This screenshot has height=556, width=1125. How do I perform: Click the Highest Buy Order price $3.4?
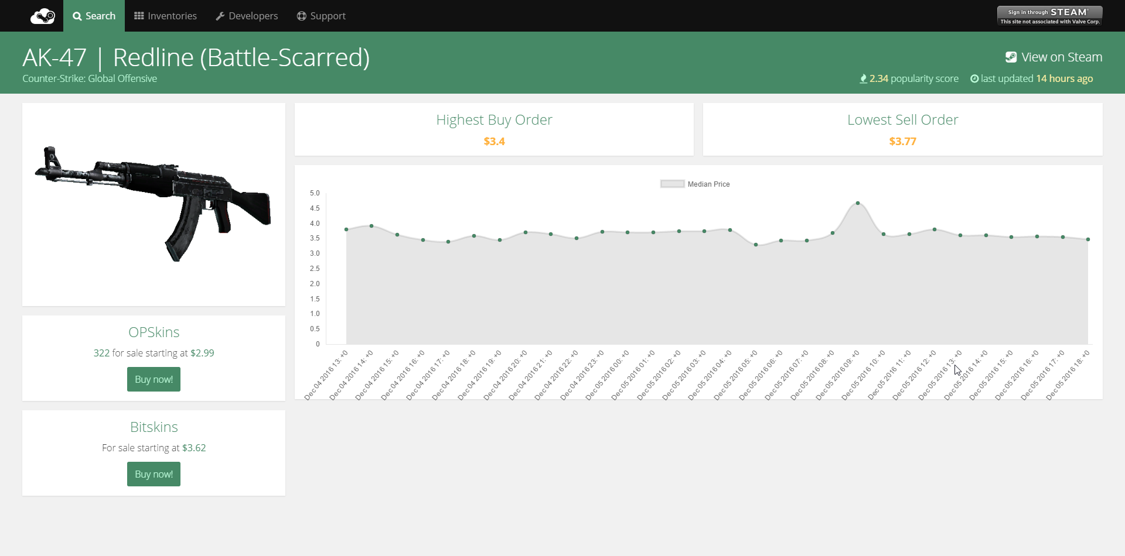coord(494,142)
